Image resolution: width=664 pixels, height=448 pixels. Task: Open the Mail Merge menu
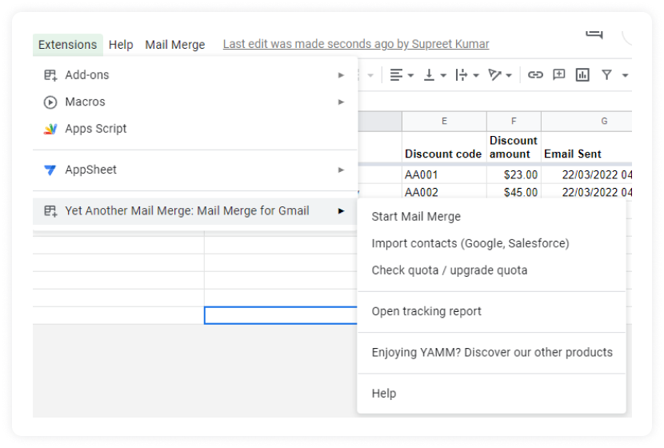(x=175, y=45)
